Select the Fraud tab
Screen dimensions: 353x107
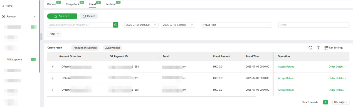tap(92, 4)
